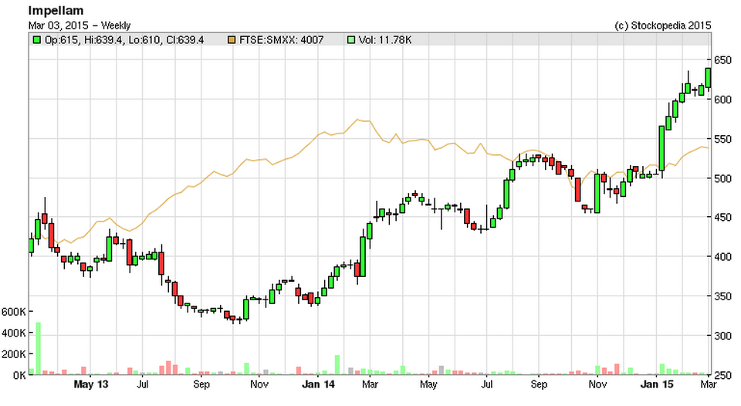Click the tall green January 2015 breakout candle
The height and width of the screenshot is (406, 741).
coord(661,148)
